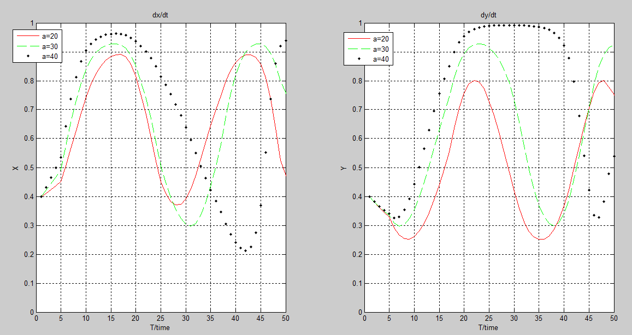
Task: Click T/time axis label under right plot
Action: [x=488, y=328]
